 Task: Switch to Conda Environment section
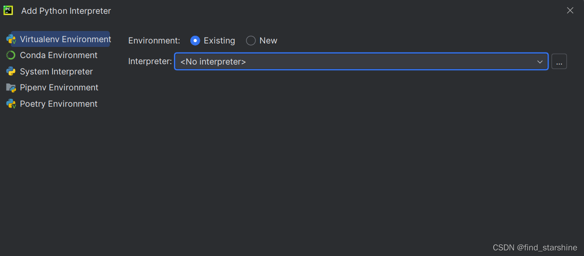(x=58, y=55)
